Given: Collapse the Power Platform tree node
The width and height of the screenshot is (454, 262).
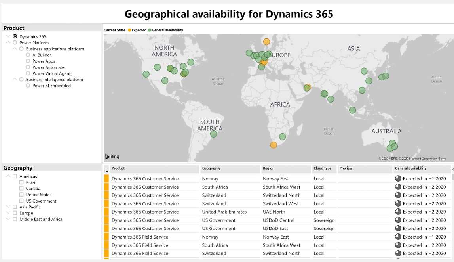Looking at the screenshot, I should coord(8,42).
